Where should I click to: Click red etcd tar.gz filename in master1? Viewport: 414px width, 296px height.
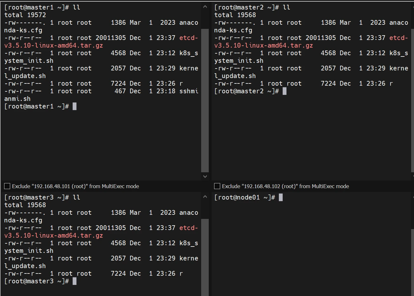point(54,45)
